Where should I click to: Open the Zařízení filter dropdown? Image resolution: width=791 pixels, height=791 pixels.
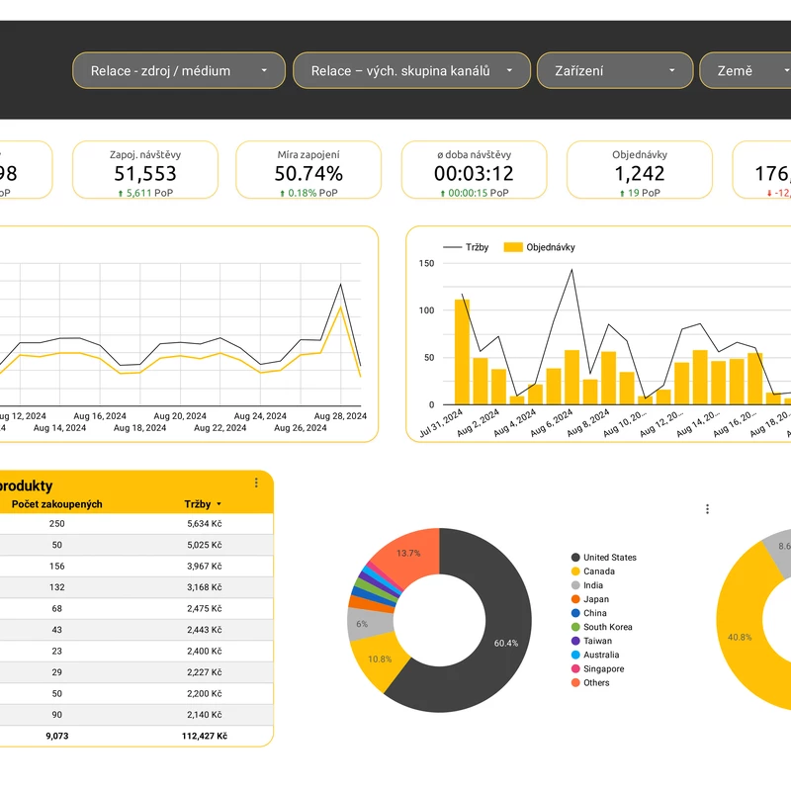(615, 70)
